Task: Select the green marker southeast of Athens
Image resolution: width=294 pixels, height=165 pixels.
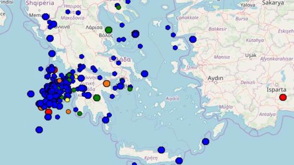Action: coord(130,89)
